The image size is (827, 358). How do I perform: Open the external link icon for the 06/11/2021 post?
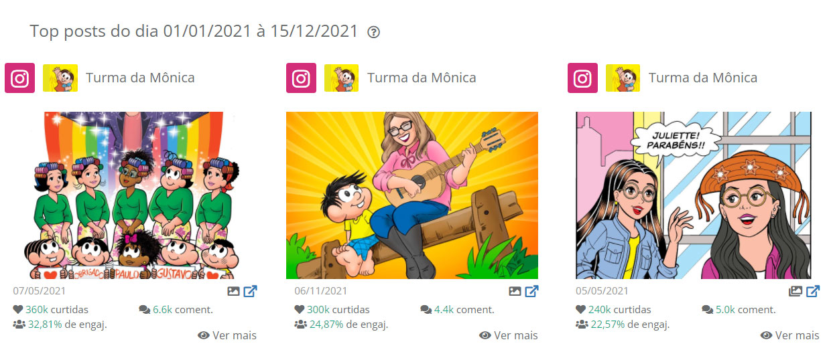tap(531, 291)
